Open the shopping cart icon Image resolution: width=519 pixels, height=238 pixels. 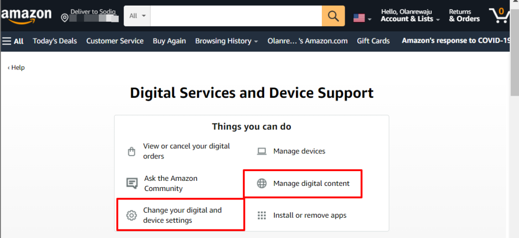click(x=500, y=15)
